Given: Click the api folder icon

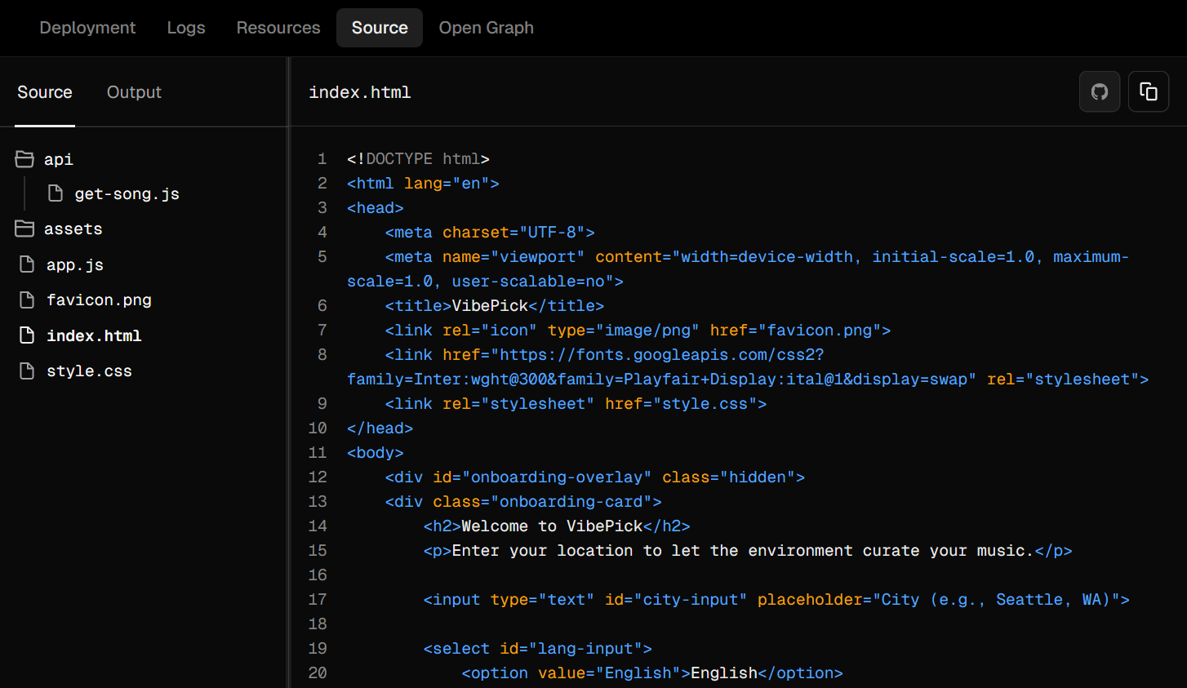Looking at the screenshot, I should pyautogui.click(x=24, y=159).
